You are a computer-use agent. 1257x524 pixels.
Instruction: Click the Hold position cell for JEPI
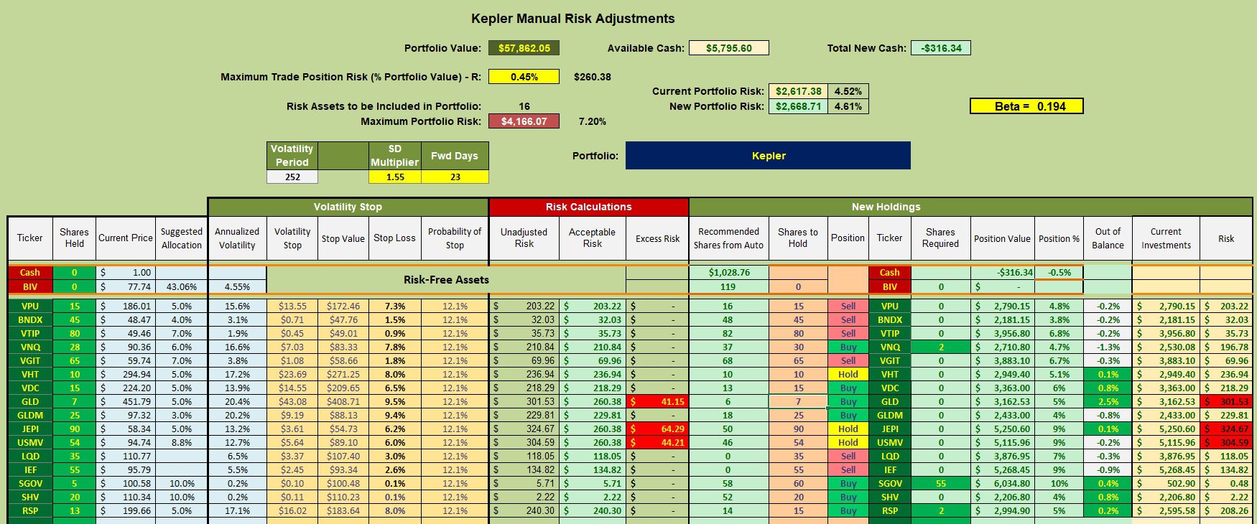pyautogui.click(x=848, y=429)
